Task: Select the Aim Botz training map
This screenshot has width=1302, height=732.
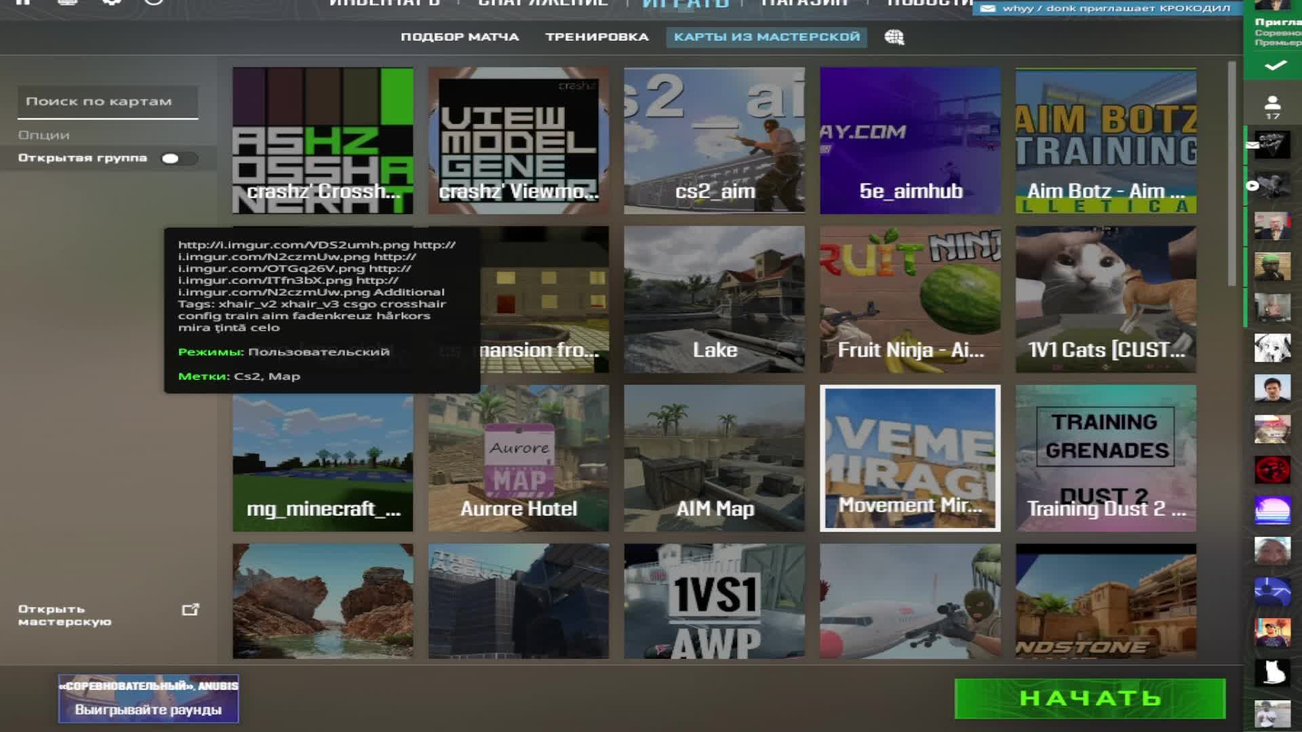Action: tap(1105, 140)
